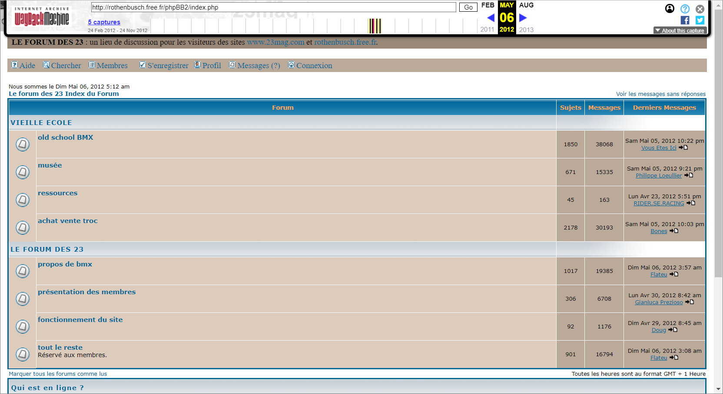The image size is (723, 394).
Task: Expand the About this capture panel
Action: [680, 30]
